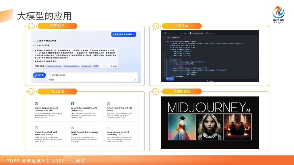294x165 pixels.
Task: Expand the +3 更多 sources chip
Action: [96, 66]
